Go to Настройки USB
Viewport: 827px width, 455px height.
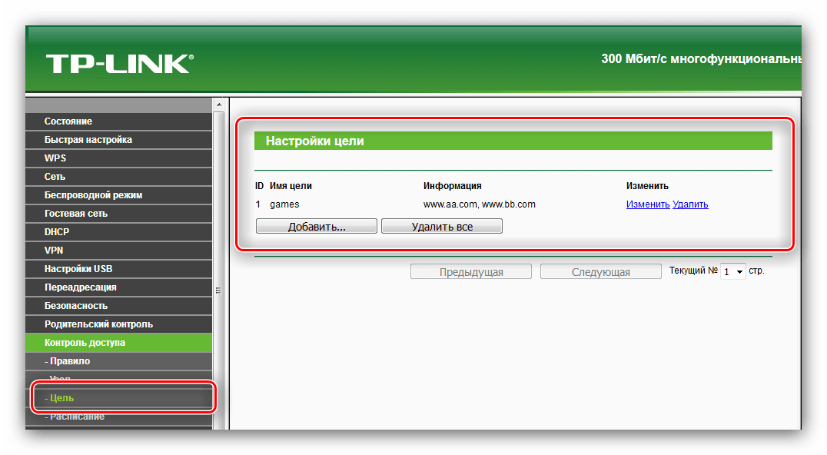coord(78,269)
